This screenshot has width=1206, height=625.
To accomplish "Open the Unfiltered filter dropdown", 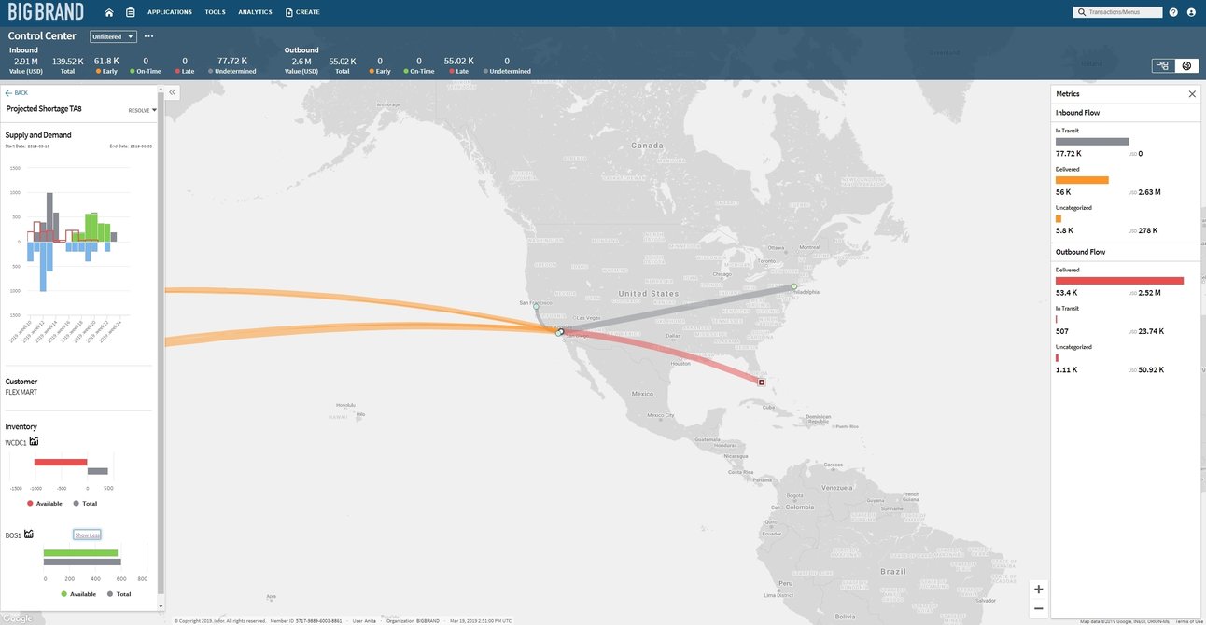I will [x=113, y=36].
